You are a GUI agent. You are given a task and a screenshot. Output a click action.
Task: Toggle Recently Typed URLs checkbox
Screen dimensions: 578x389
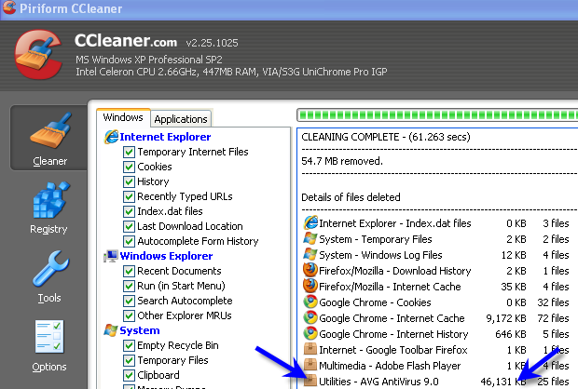(129, 196)
